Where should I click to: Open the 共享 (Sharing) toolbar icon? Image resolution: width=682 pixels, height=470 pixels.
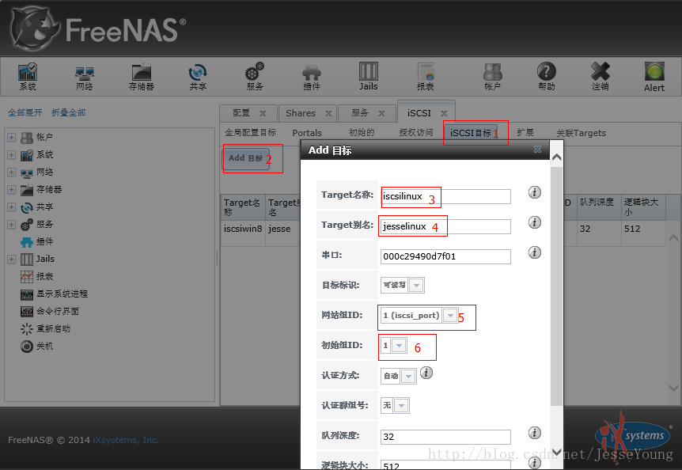click(x=198, y=77)
